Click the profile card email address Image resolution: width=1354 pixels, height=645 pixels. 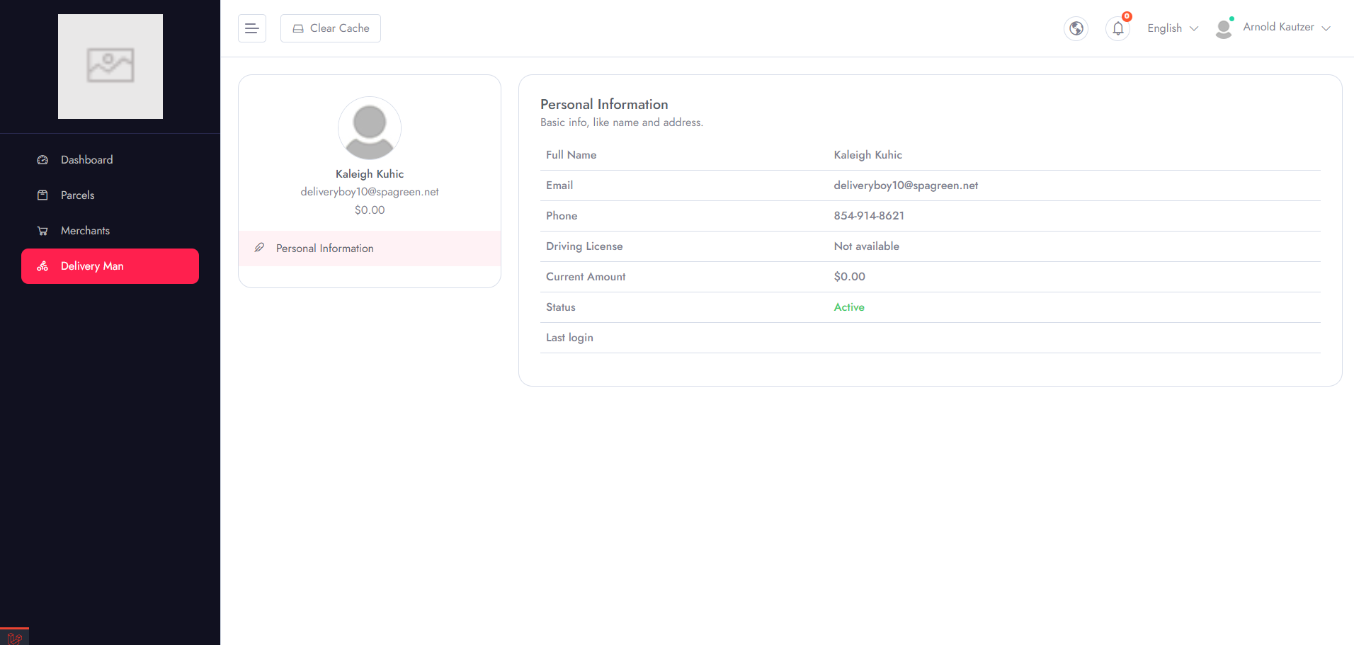(370, 192)
